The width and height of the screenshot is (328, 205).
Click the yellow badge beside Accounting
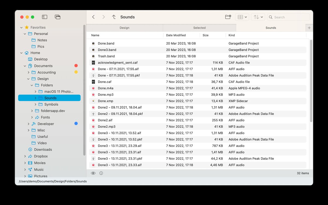(76, 72)
